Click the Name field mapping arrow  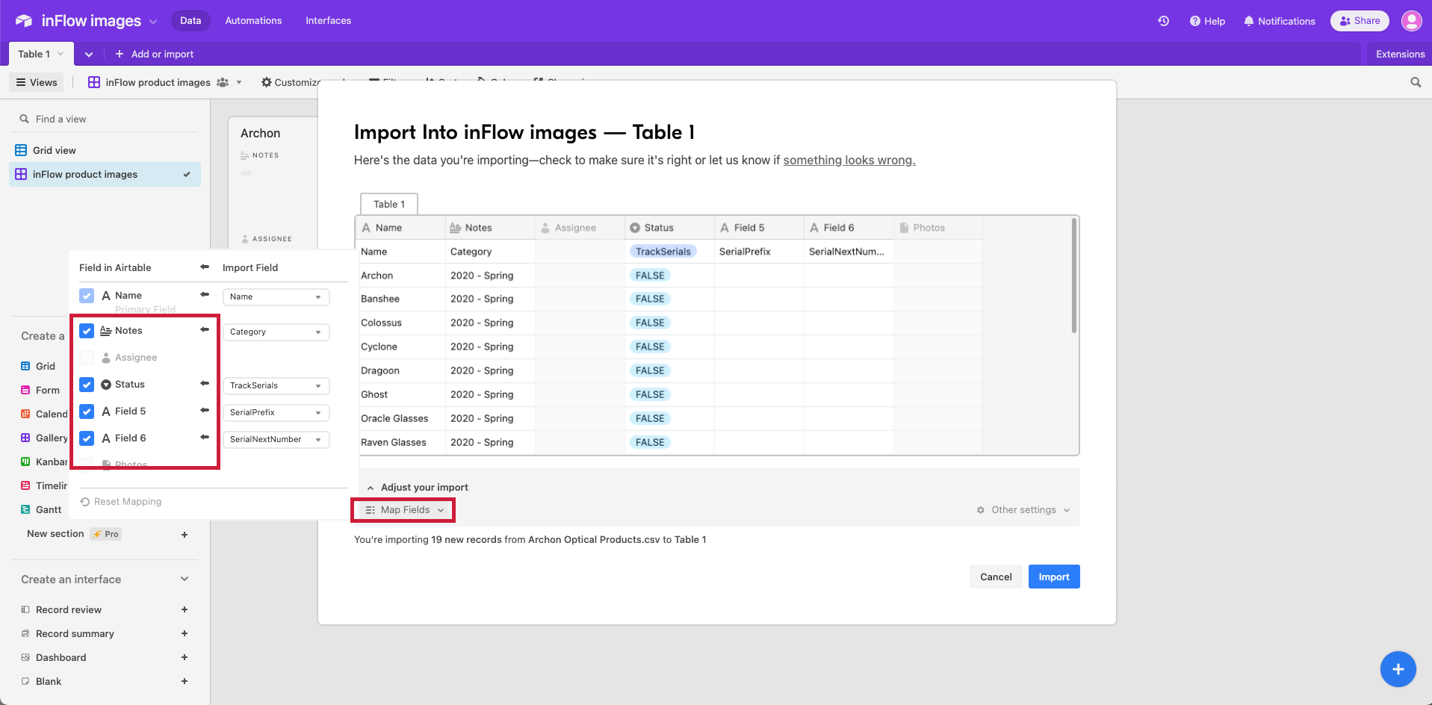(x=205, y=294)
